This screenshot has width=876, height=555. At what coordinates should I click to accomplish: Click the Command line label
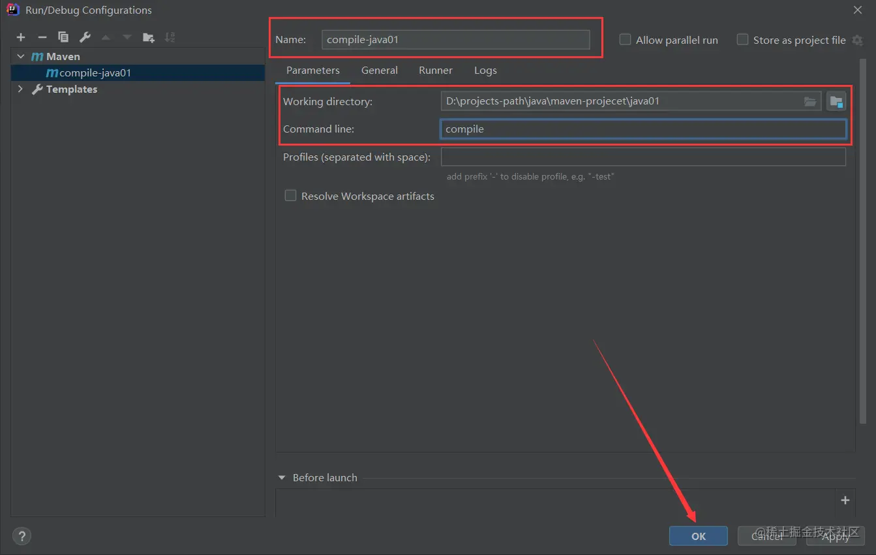(x=318, y=129)
